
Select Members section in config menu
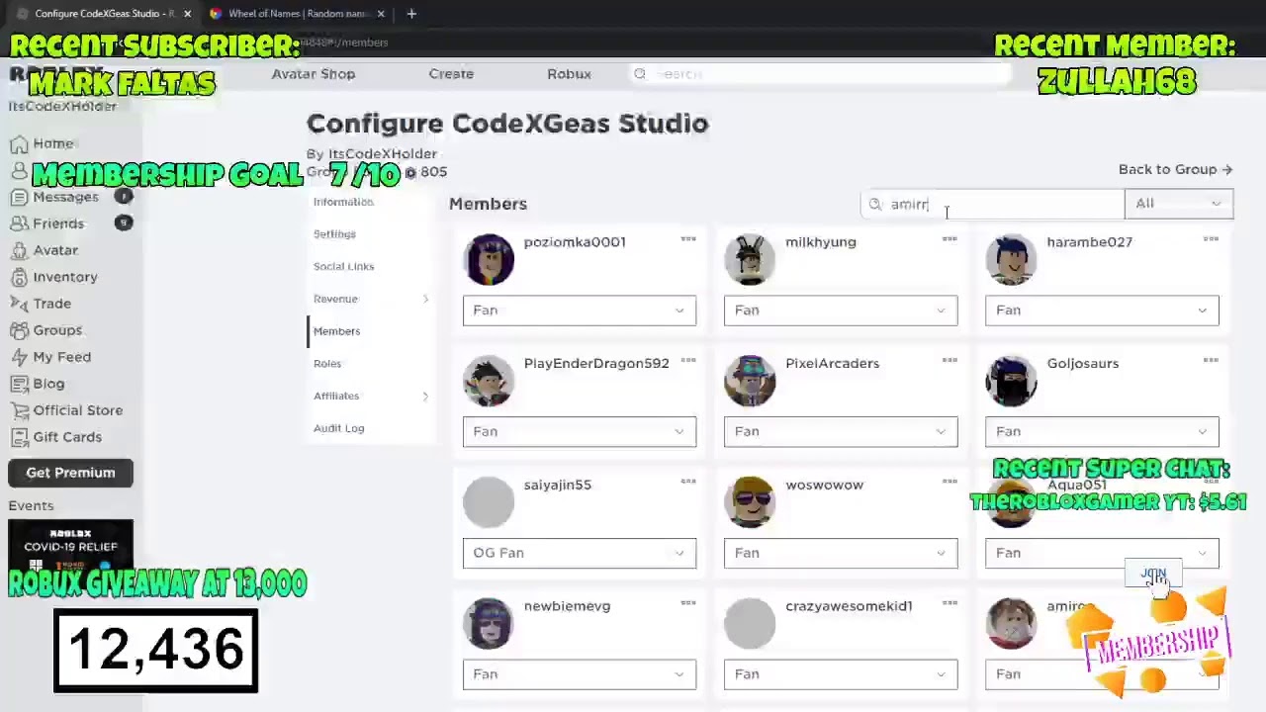pyautogui.click(x=336, y=331)
